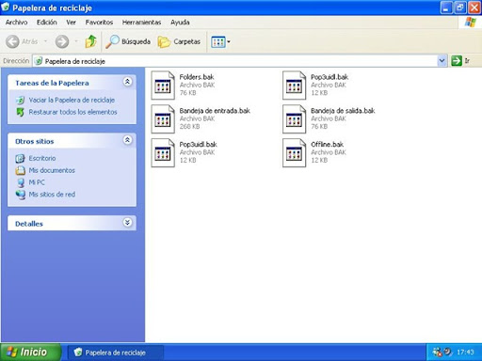The width and height of the screenshot is (482, 361).
Task: Click Restaurar todos los elementos link
Action: click(72, 112)
